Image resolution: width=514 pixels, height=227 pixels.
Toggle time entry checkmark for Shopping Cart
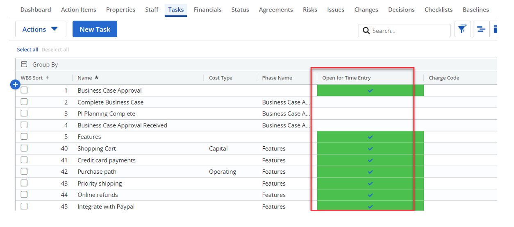[x=370, y=148]
